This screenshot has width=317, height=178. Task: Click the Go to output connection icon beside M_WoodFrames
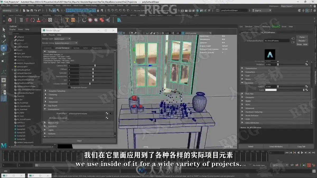(293, 42)
